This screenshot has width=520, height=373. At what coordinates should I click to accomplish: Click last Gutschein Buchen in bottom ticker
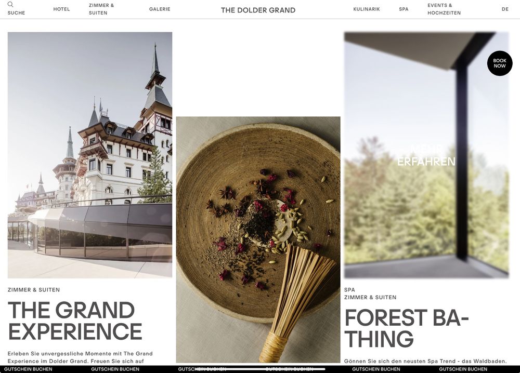463,369
